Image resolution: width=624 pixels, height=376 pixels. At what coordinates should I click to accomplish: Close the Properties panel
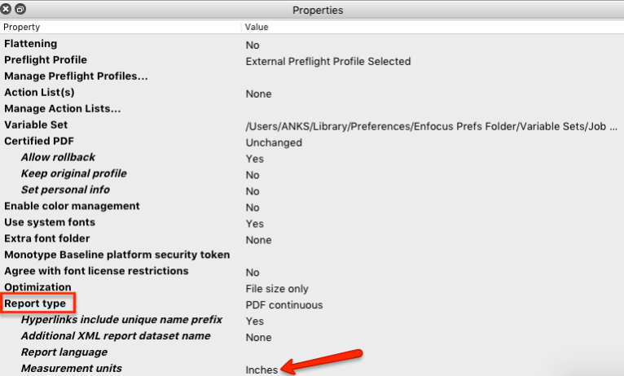[x=7, y=10]
